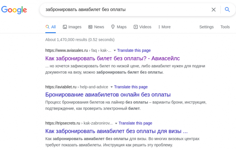The image size is (236, 150).
Task: Clear the search query with X icon
Action: (214, 9)
